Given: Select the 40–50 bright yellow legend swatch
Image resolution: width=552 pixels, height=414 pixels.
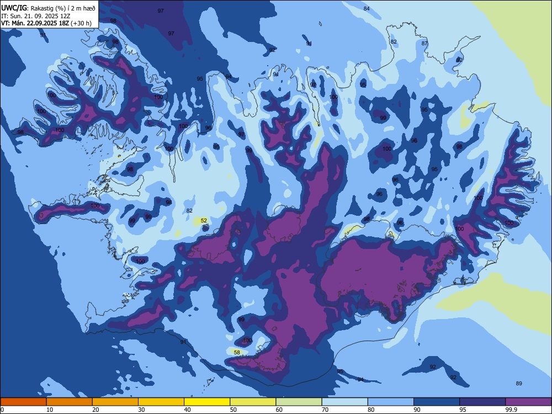Looking at the screenshot, I should pyautogui.click(x=207, y=402).
